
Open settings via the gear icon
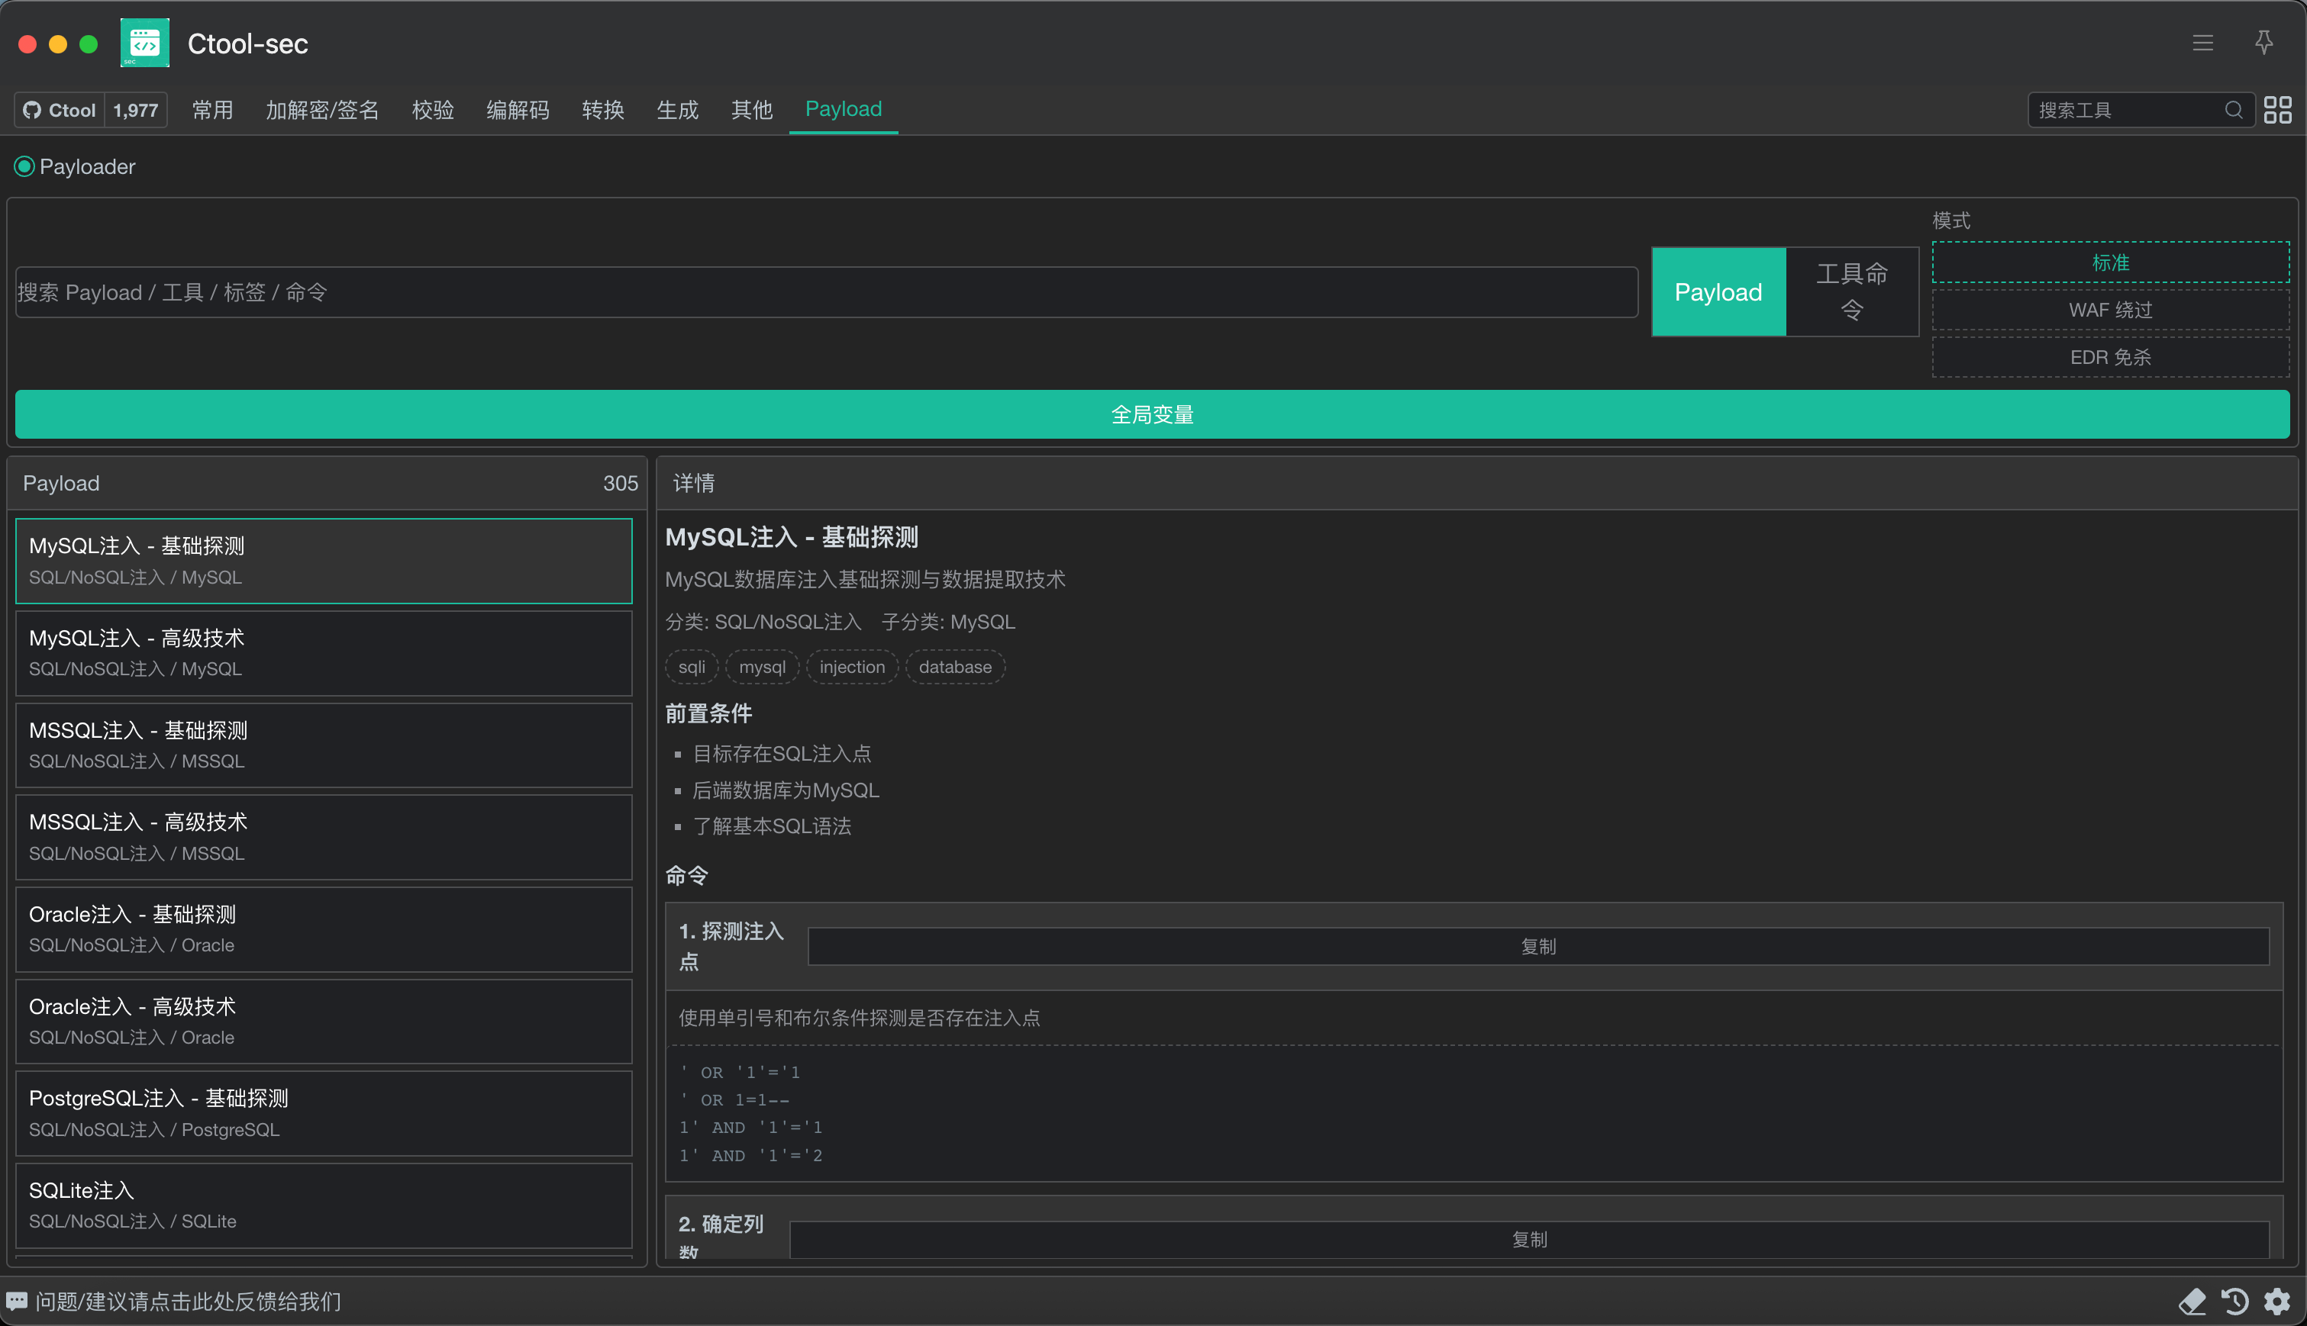(x=2277, y=1302)
